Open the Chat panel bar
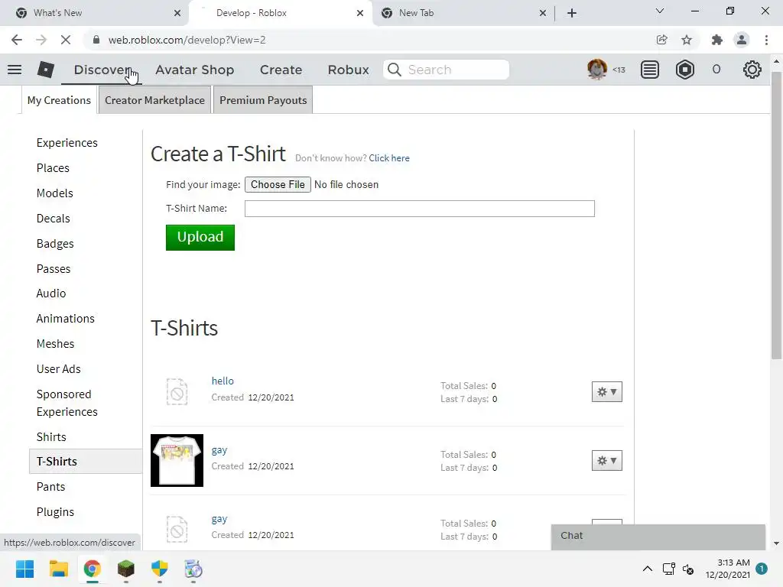 tap(658, 536)
